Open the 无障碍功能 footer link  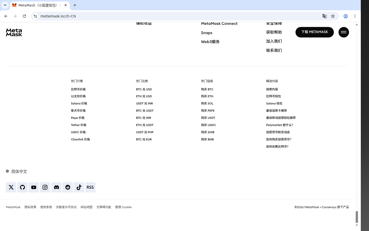104,207
